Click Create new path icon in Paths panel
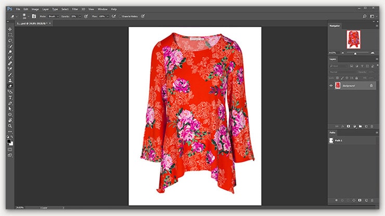 point(366,200)
